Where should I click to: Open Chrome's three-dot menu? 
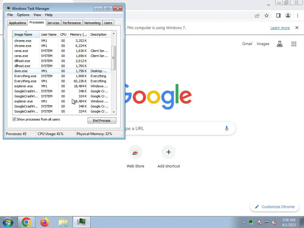[297, 15]
